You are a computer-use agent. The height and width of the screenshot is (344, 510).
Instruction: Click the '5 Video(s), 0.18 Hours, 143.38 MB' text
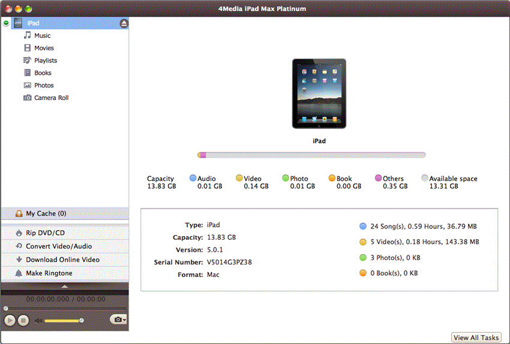(425, 242)
